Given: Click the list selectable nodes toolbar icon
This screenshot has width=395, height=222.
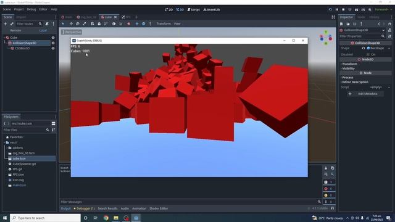Looking at the screenshot, I should coord(92,23).
